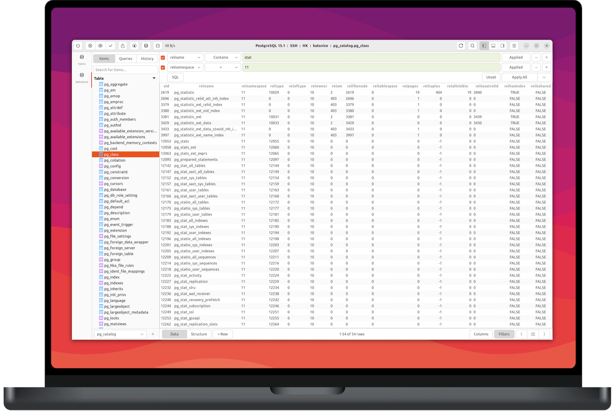Open the Queries tab
This screenshot has width=614, height=411.
click(x=125, y=58)
